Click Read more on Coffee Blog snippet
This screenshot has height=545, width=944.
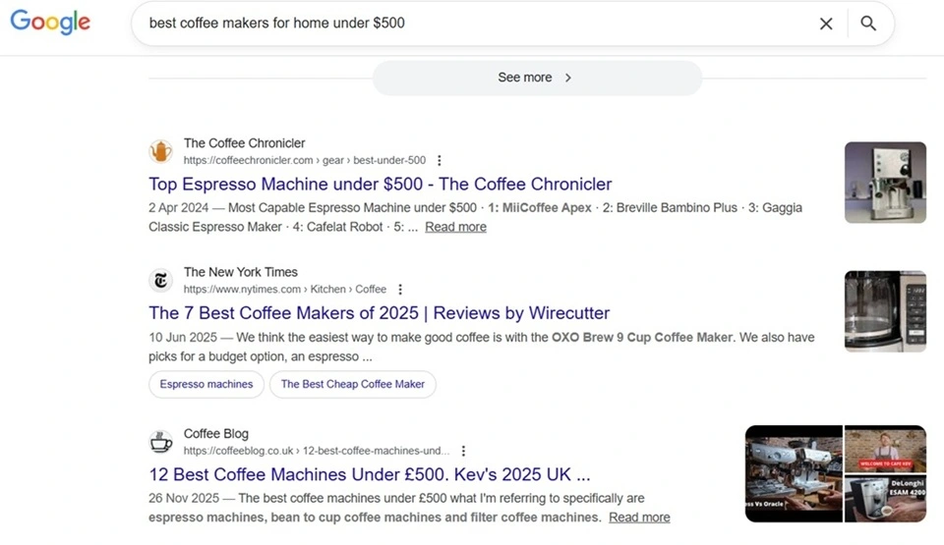click(639, 518)
